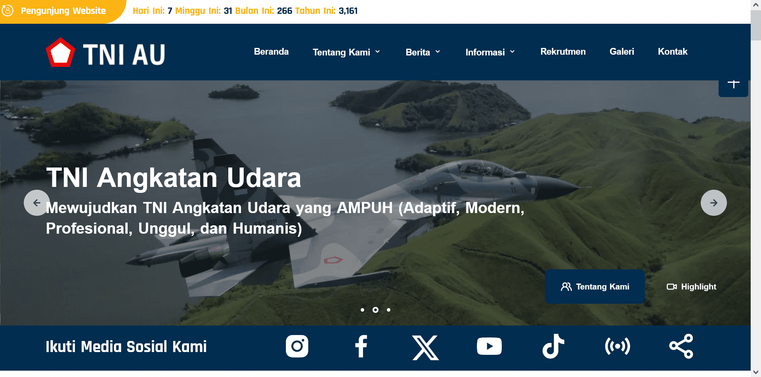The width and height of the screenshot is (761, 377).
Task: Click the Pengunjung Website label
Action: point(63,11)
